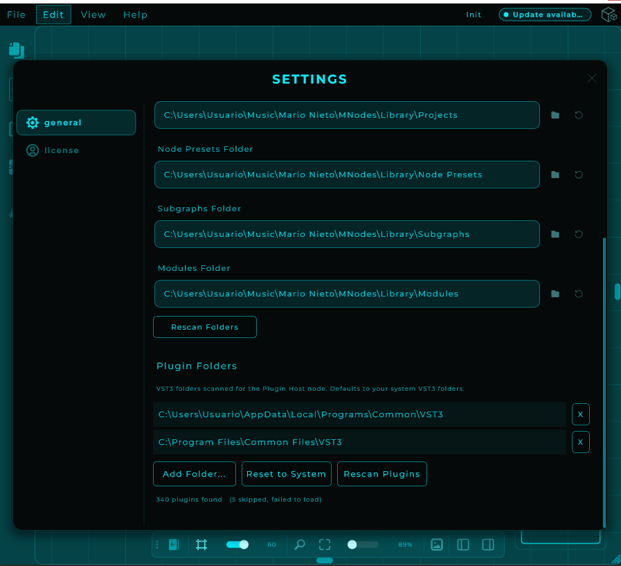Click the toolbar drag handle dots
This screenshot has height=566, width=621.
[x=157, y=545]
